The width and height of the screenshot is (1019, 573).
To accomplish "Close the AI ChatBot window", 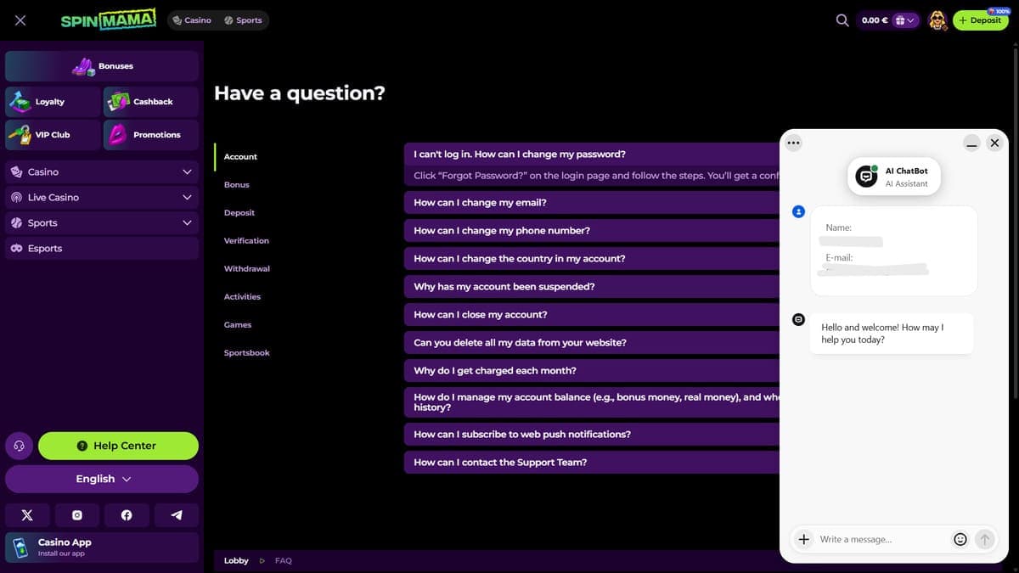I will (994, 143).
